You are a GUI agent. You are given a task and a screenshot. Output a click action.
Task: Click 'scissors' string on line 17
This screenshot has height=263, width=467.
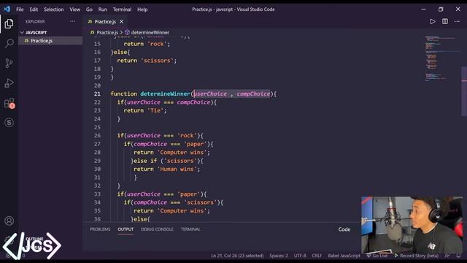(157, 60)
